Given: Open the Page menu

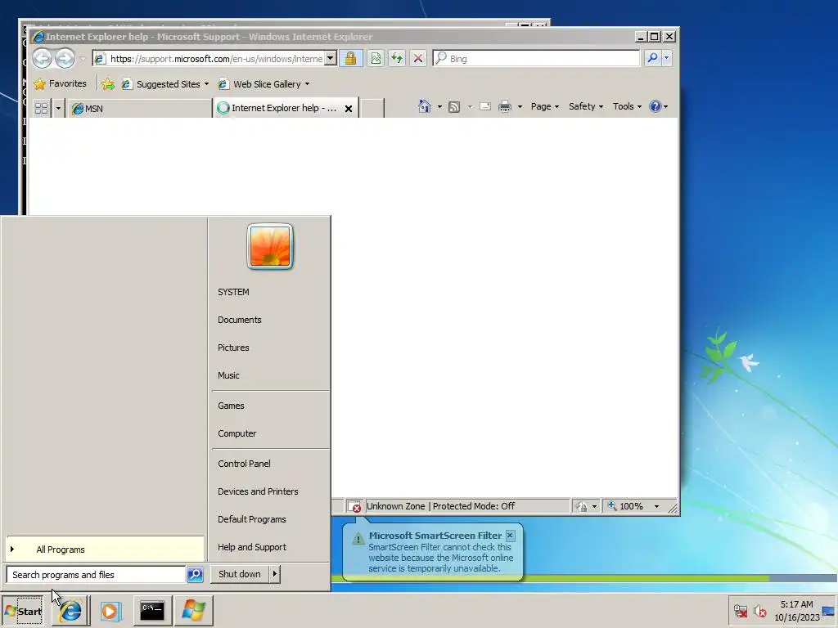Looking at the screenshot, I should coord(544,106).
